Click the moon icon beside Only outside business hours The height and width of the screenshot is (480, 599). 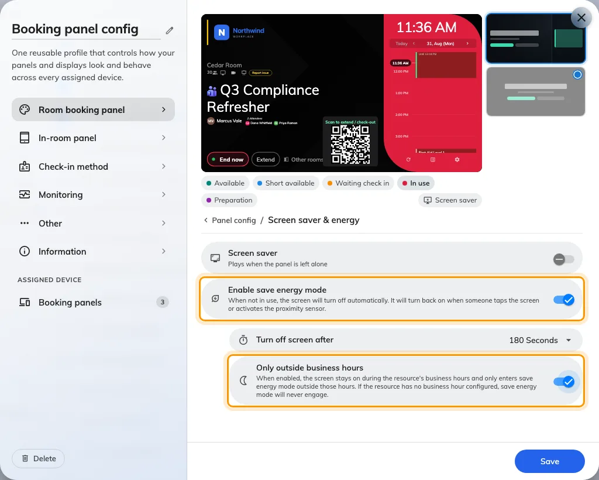[243, 380]
